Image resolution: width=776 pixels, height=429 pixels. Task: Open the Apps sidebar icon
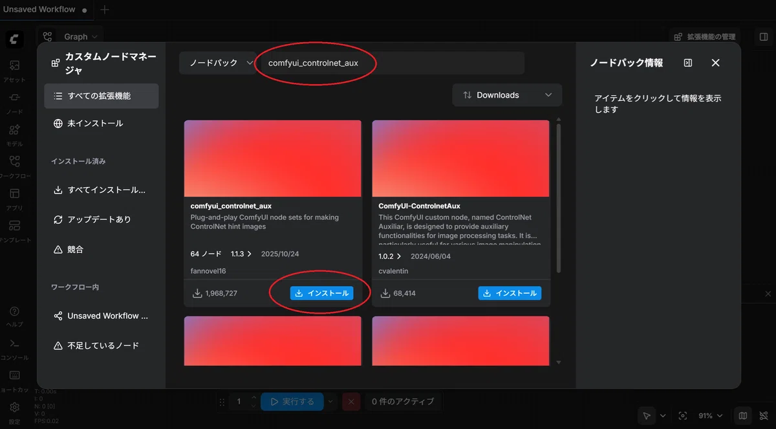pos(14,193)
